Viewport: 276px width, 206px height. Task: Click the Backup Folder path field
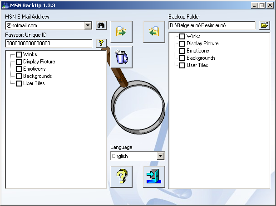pos(212,25)
